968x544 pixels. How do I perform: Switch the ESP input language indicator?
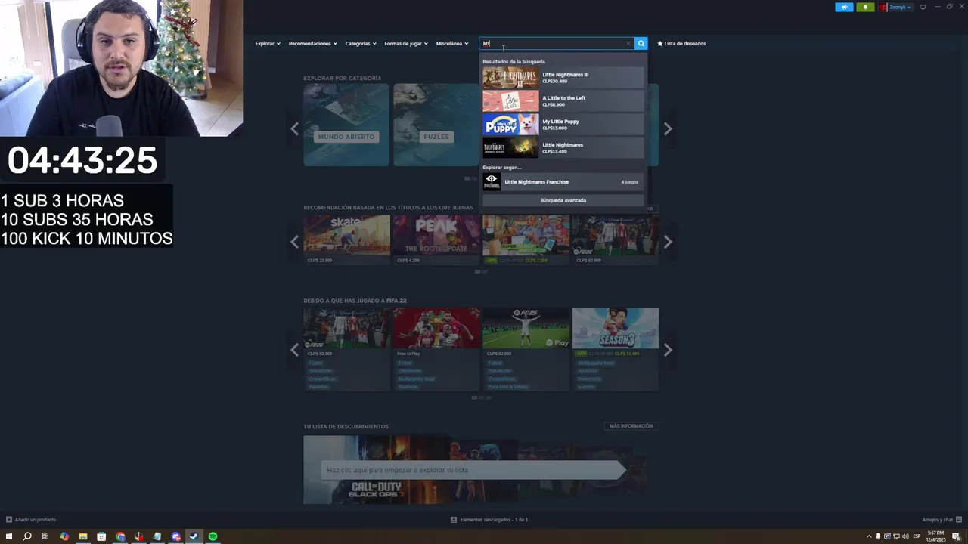coord(917,536)
